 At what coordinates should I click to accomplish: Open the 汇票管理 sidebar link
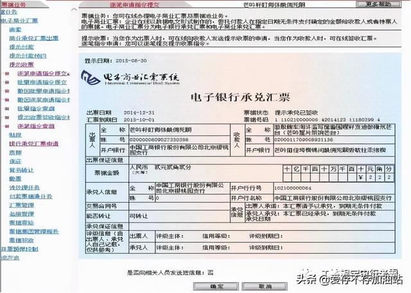(21, 205)
